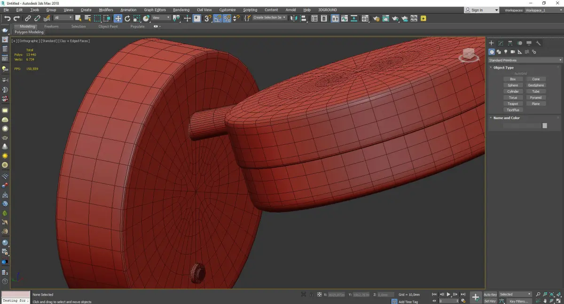Open the Hierarchy command panel tab

[x=510, y=43]
